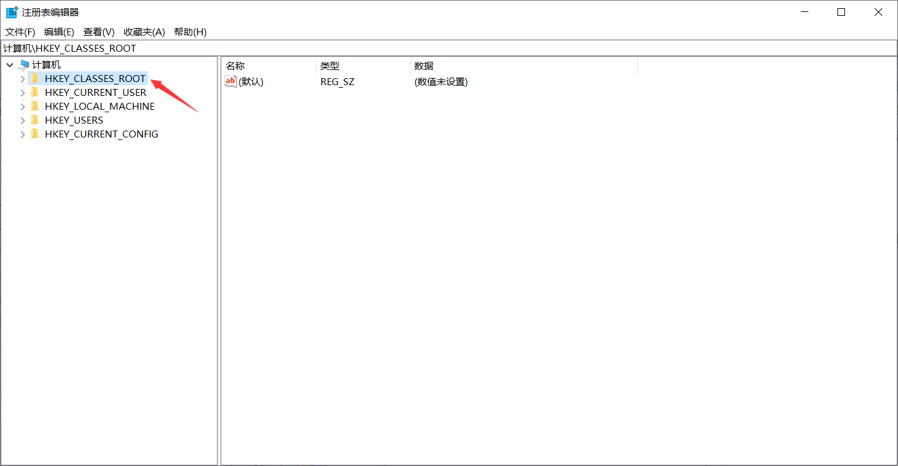Click the REG_SZ type cell
898x466 pixels.
pyautogui.click(x=337, y=81)
